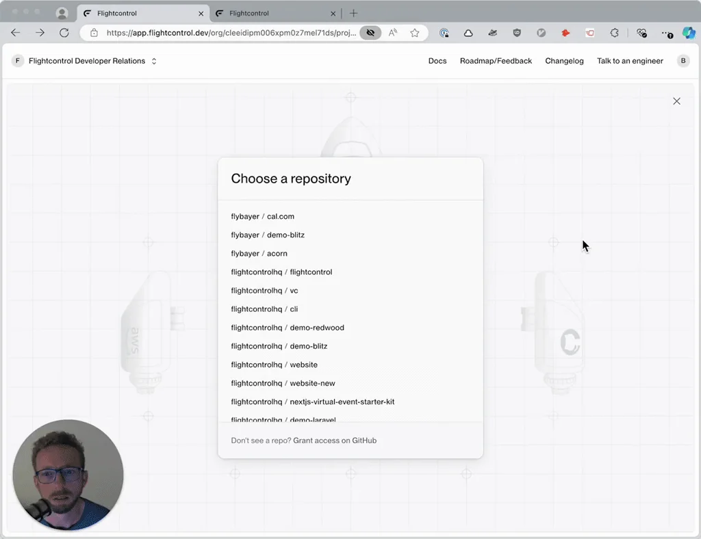701x539 pixels.
Task: Close the second Flightcontrol tab
Action: coord(333,14)
